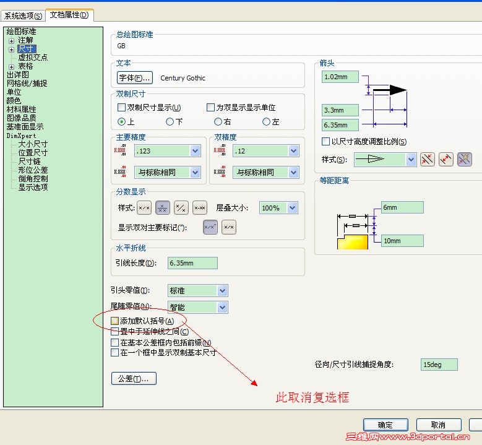Click the outside arrows placement icon
Image resolution: width=482 pixels, height=445 pixels.
(446, 159)
